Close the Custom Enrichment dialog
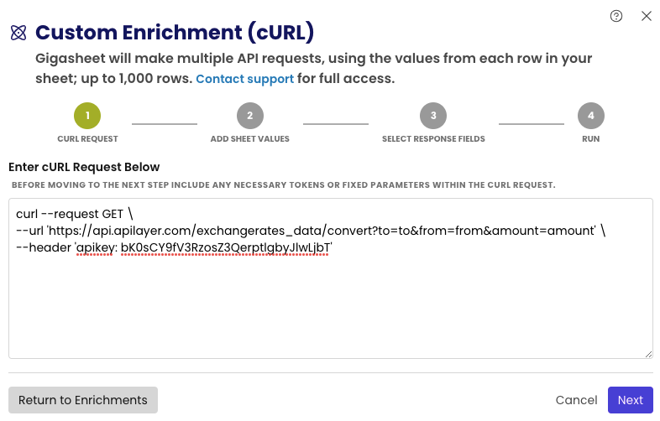Image resolution: width=660 pixels, height=421 pixels. [x=647, y=16]
